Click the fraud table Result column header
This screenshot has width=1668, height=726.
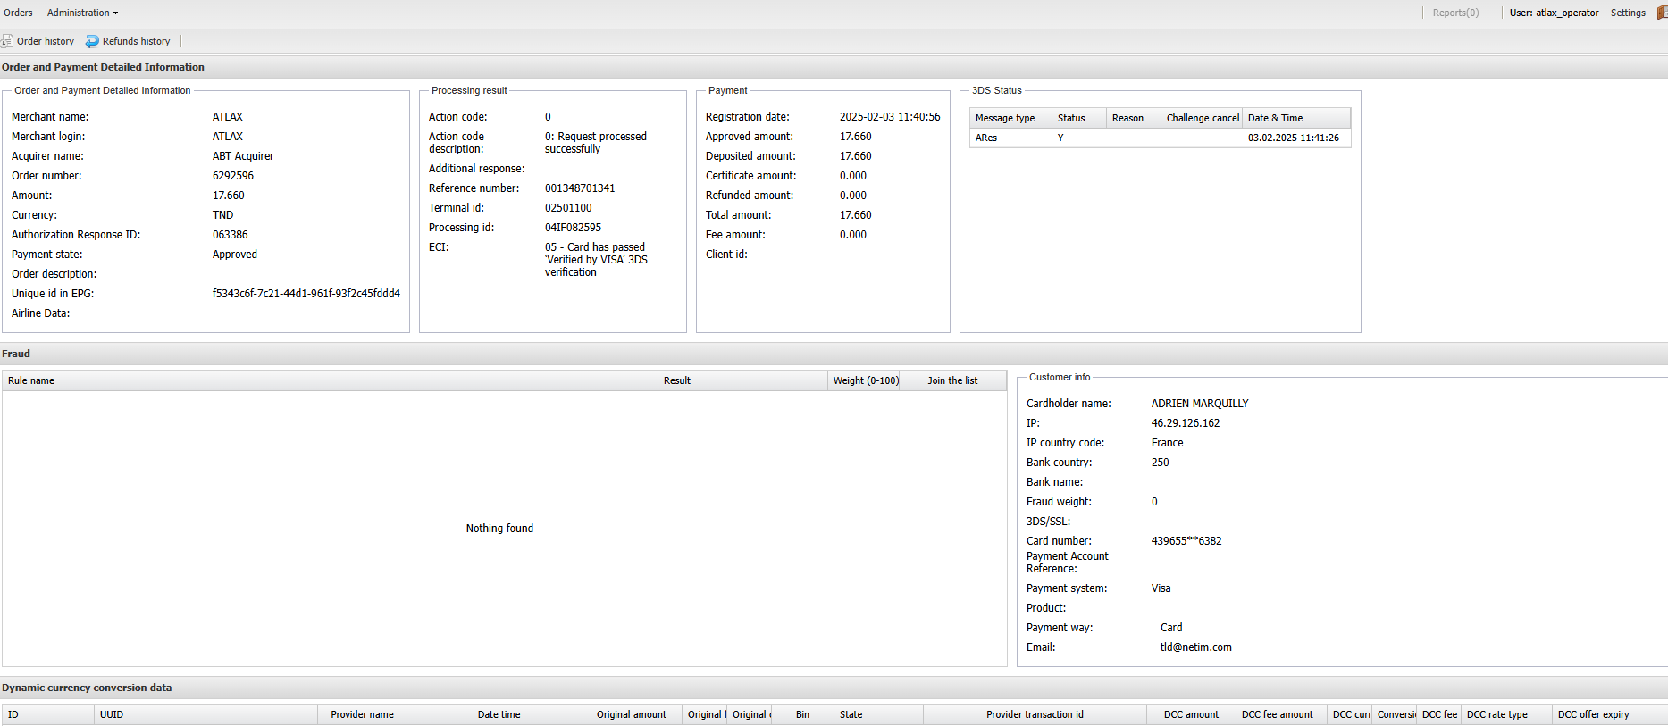tap(677, 380)
